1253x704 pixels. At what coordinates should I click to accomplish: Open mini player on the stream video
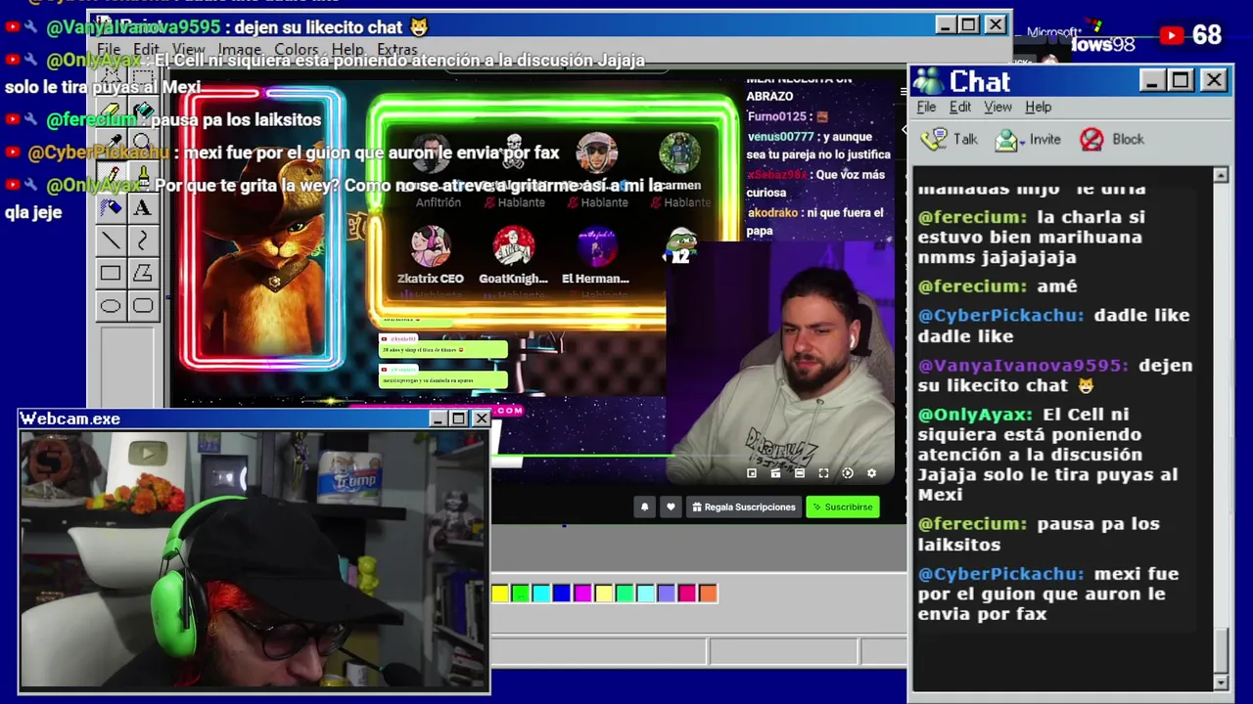[x=752, y=473]
